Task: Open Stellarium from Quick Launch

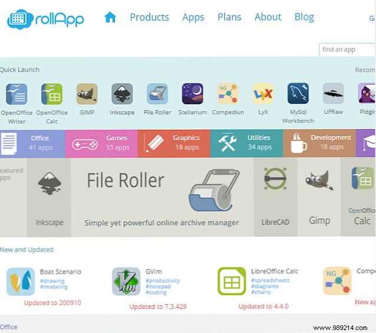Action: (x=192, y=94)
